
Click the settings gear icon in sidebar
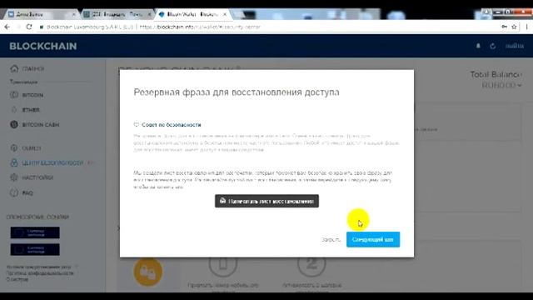[x=14, y=177]
